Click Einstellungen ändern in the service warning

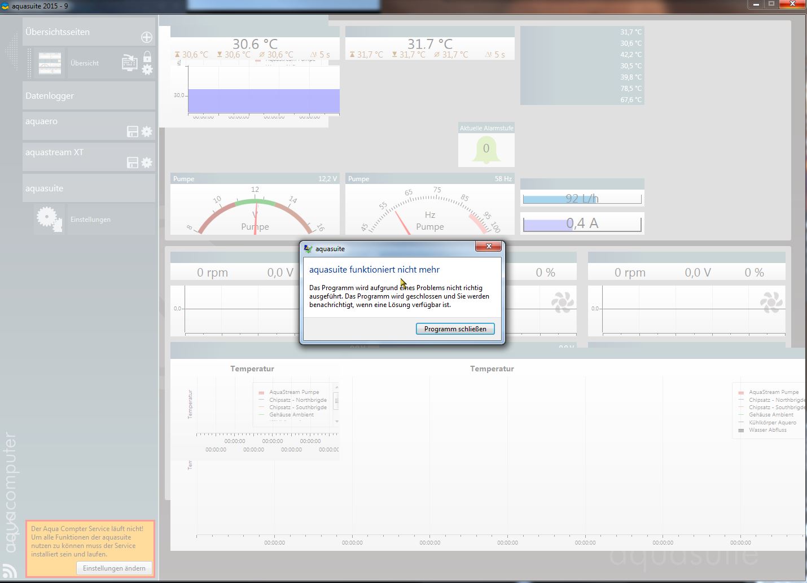[114, 568]
